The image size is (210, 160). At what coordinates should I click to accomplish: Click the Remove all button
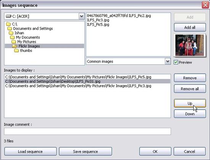click(x=190, y=89)
